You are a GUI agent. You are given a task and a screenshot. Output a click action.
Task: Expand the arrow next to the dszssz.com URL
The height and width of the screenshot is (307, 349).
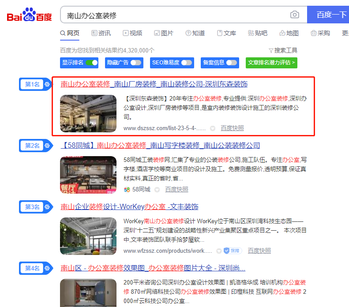[213, 128]
